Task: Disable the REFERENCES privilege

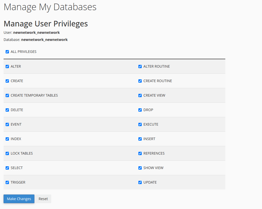Action: [x=140, y=153]
